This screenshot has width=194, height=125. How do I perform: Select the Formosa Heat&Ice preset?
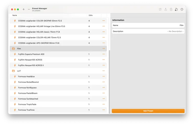pos(58,77)
